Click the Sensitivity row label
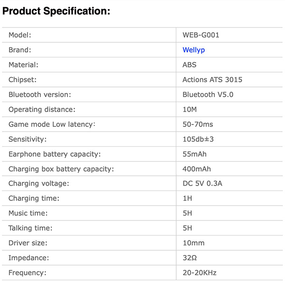This screenshot has width=285, height=285. tap(28, 139)
